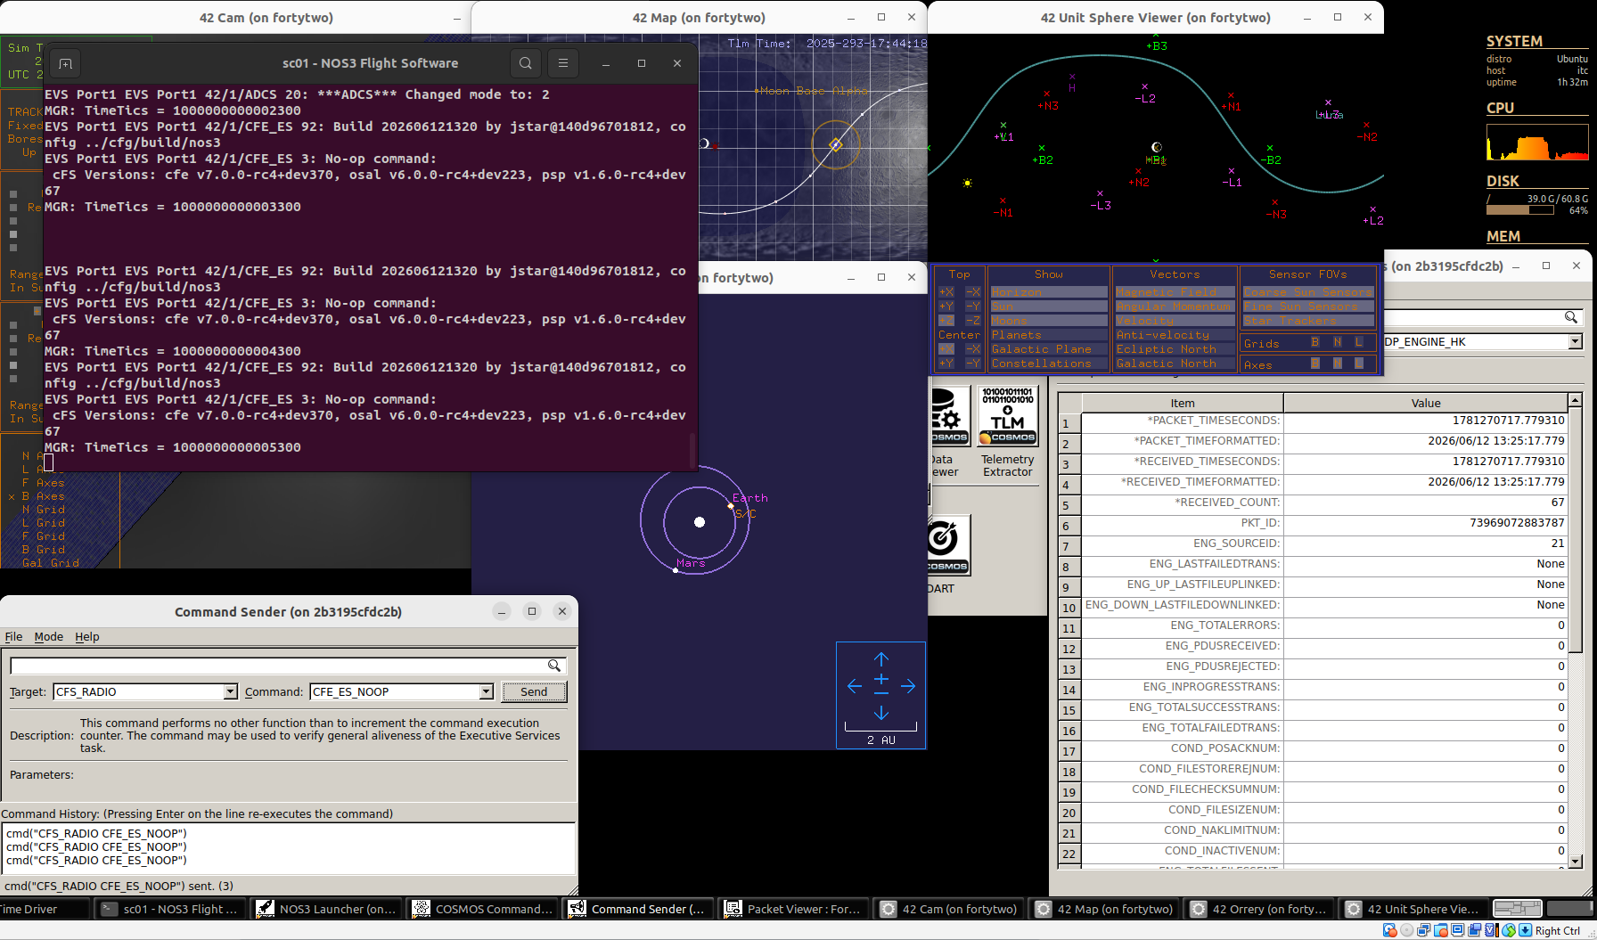Toggle Angular Momentum vector
The height and width of the screenshot is (940, 1597).
1175,307
